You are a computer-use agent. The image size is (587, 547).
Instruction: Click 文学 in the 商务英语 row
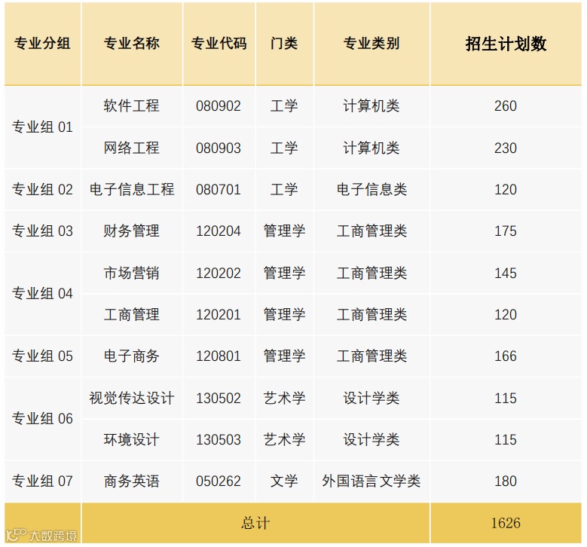pos(284,481)
